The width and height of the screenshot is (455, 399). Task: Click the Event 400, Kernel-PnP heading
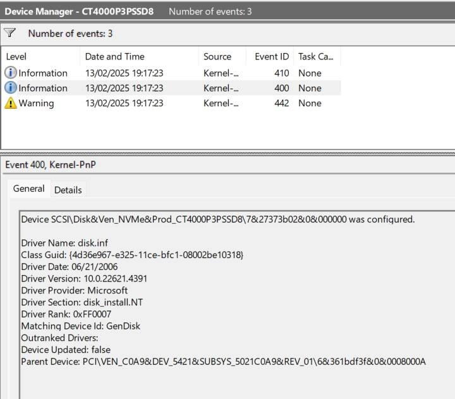coord(51,164)
